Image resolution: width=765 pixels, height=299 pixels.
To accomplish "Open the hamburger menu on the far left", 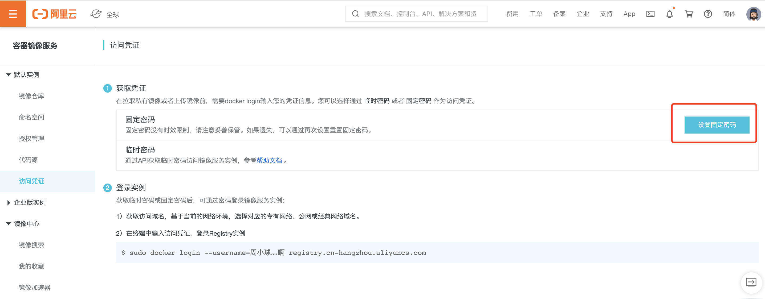I will [x=13, y=14].
